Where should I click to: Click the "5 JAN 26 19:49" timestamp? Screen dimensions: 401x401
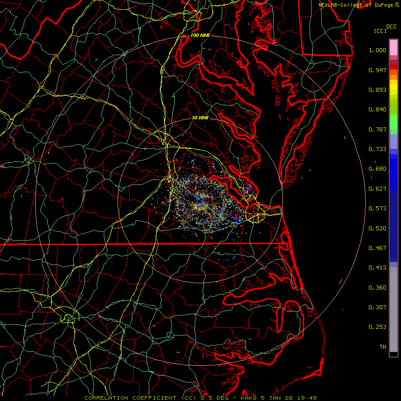point(289,398)
